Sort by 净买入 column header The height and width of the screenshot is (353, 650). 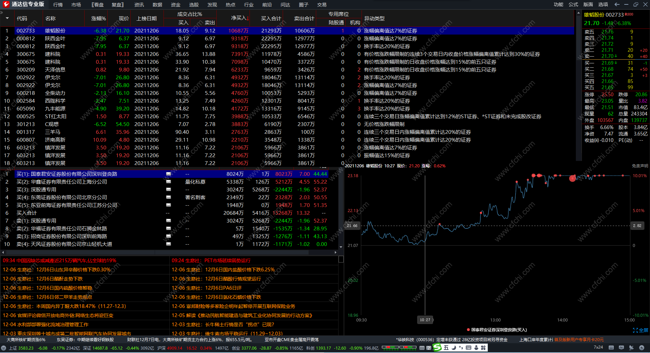pos(240,18)
